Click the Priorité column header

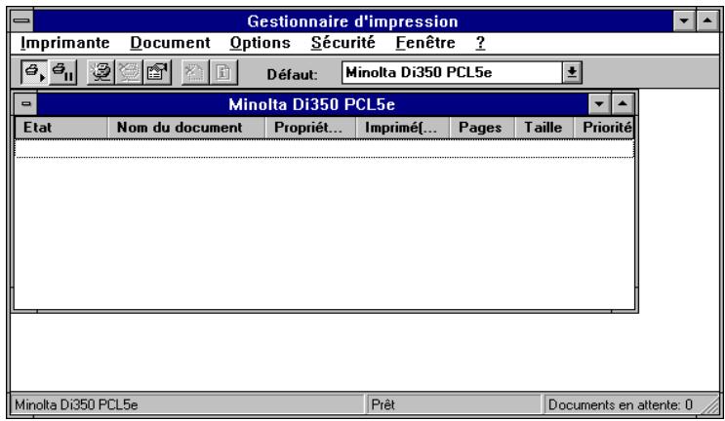tap(604, 128)
